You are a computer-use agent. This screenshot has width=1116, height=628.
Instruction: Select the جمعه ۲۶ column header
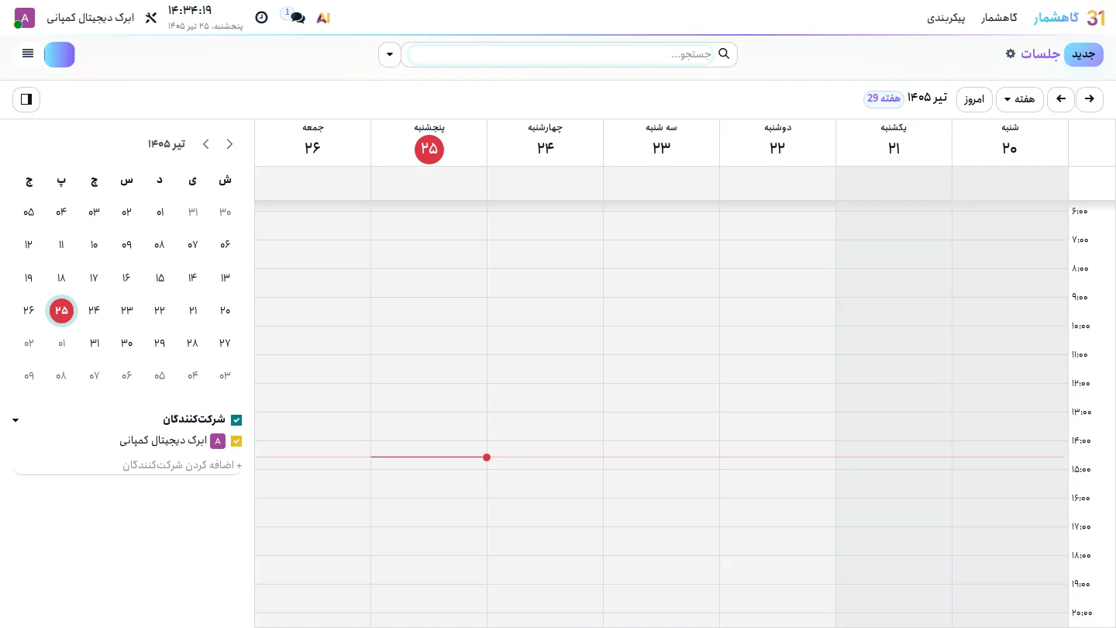pyautogui.click(x=312, y=142)
